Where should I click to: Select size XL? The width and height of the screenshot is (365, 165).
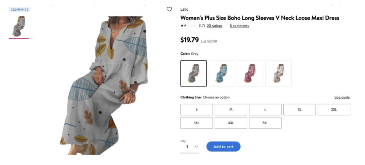pyautogui.click(x=299, y=110)
